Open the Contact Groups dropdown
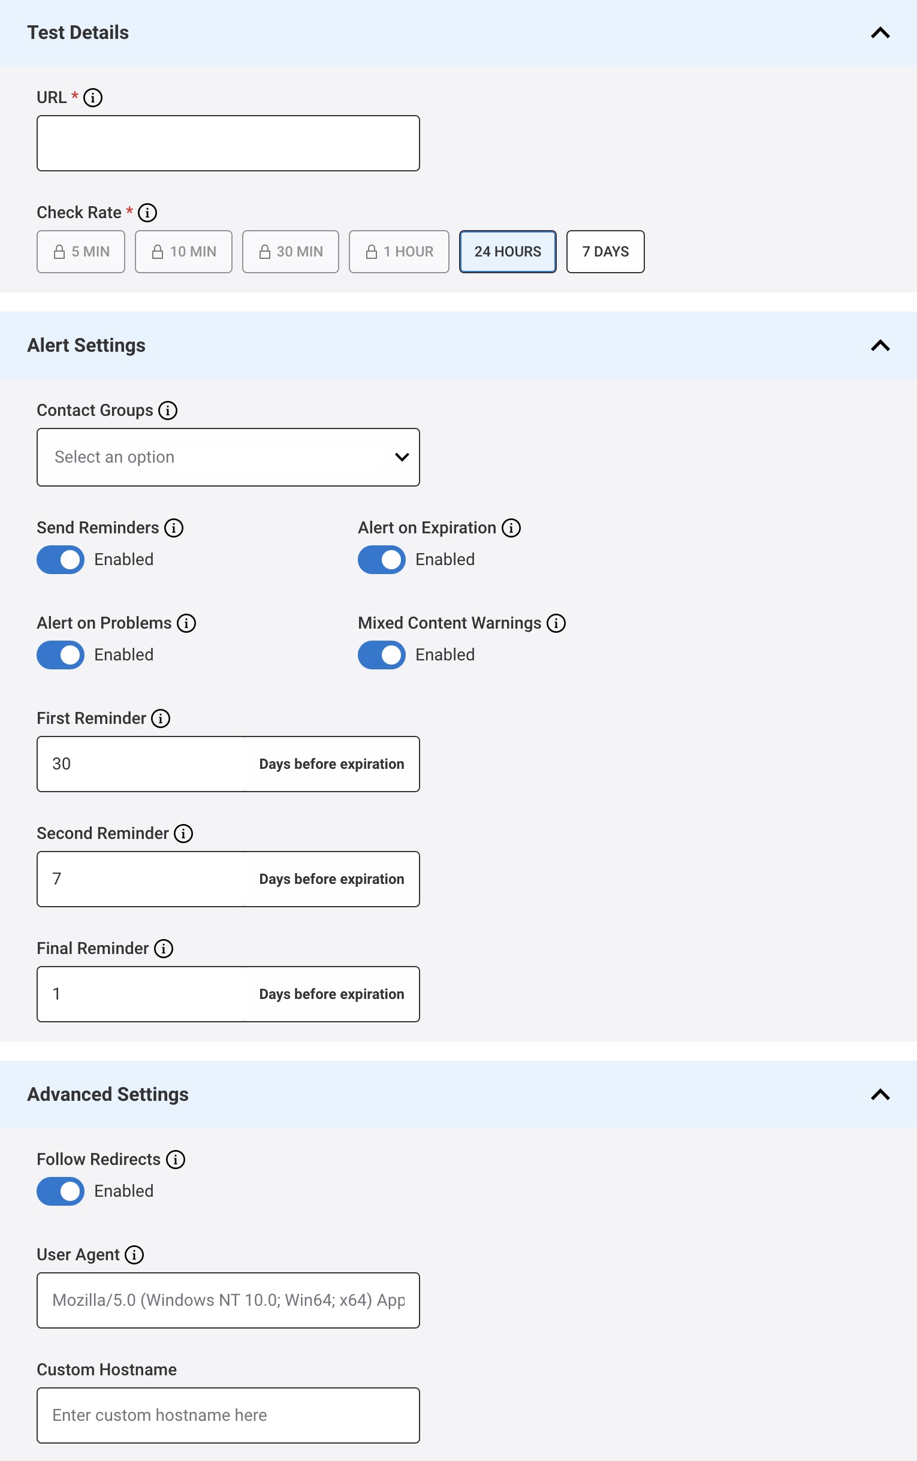Viewport: 917px width, 1461px height. click(228, 457)
